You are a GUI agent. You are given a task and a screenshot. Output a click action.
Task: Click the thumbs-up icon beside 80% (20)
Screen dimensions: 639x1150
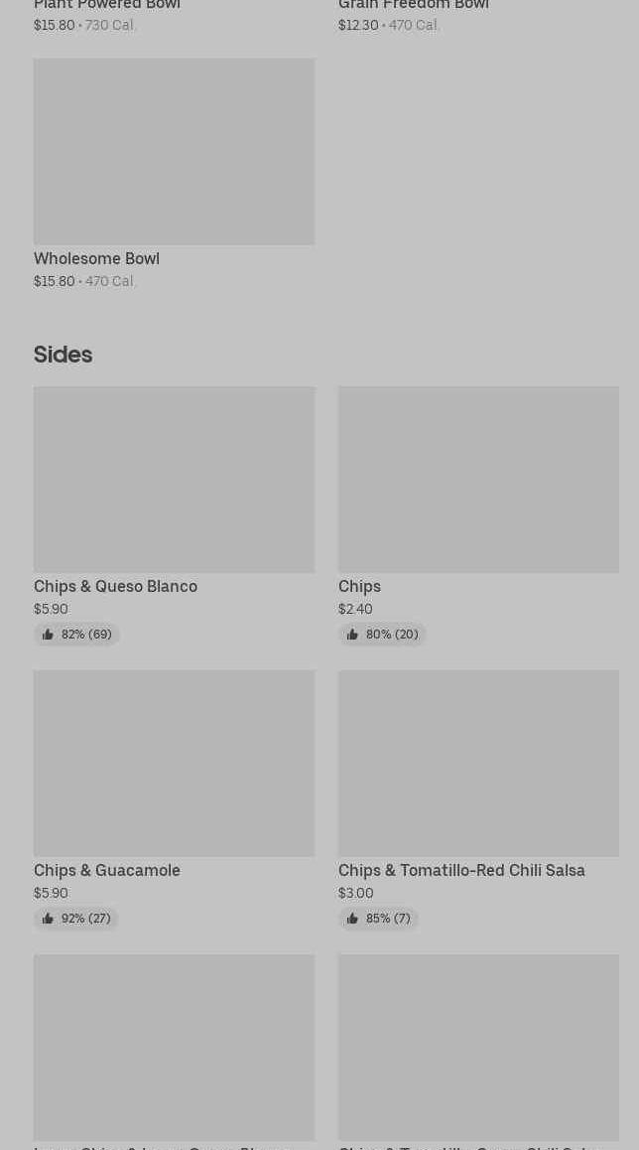pyautogui.click(x=352, y=635)
